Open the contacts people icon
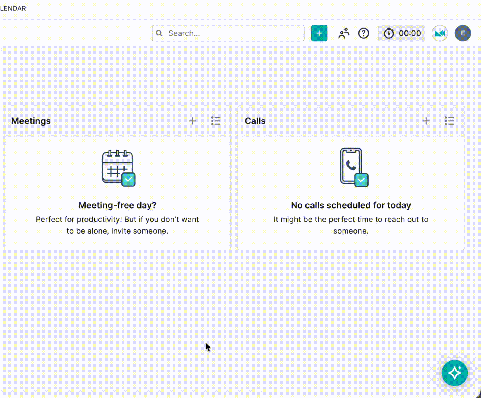Screen dimensions: 481x398 point(344,33)
